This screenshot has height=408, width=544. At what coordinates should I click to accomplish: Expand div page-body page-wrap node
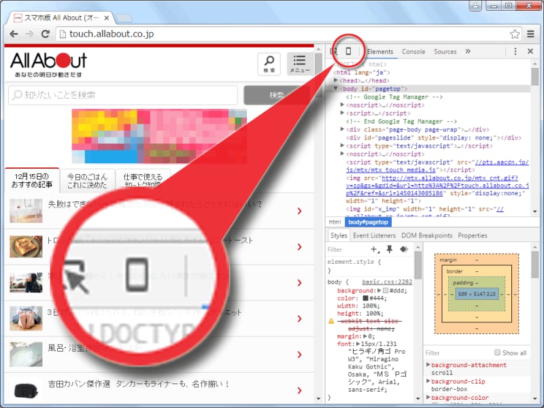click(x=343, y=129)
